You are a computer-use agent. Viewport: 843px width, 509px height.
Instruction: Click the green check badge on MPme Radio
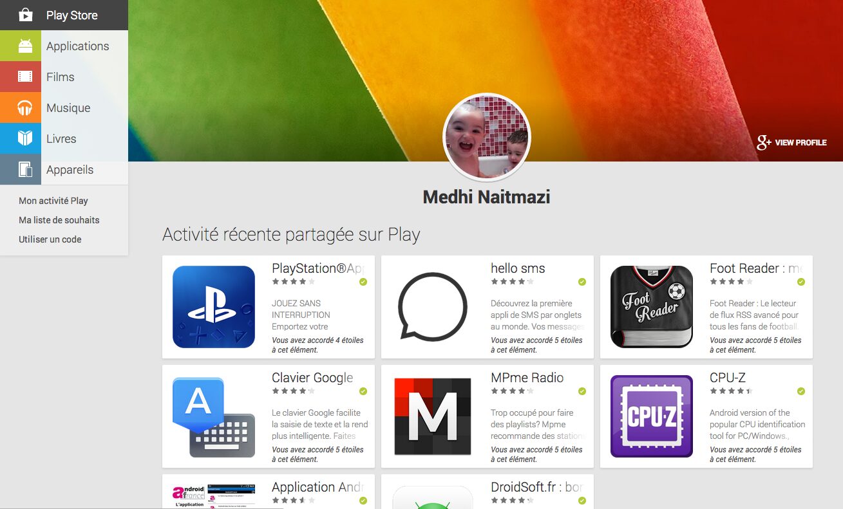582,391
